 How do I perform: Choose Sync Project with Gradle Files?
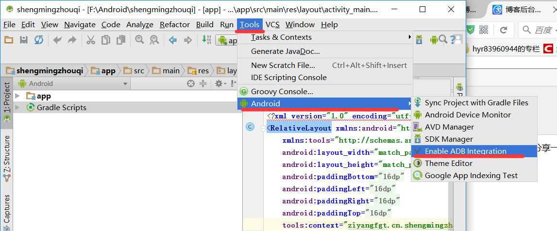(x=474, y=103)
